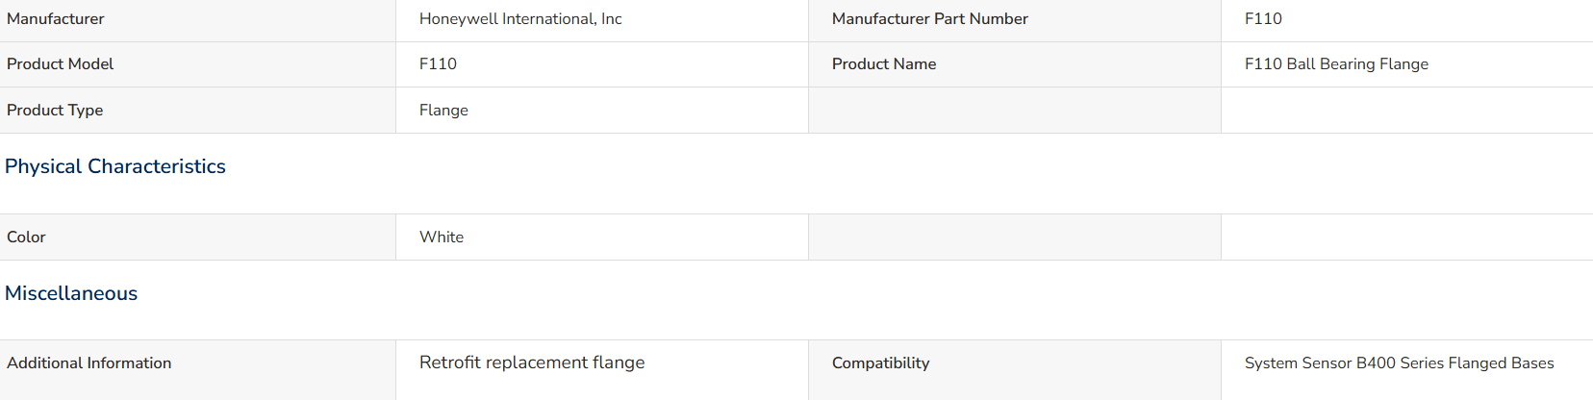
Task: Click the Compatibility label cell
Action: [x=1015, y=370]
